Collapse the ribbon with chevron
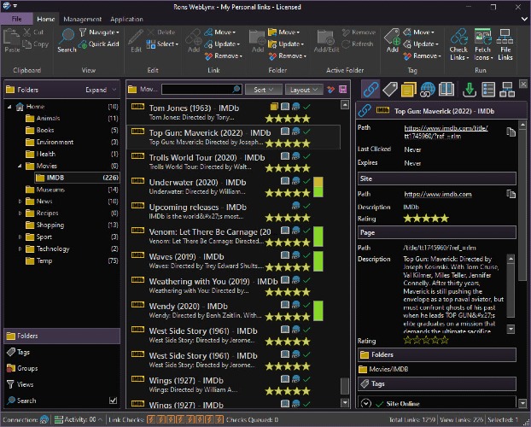Viewport: 531px width, 427px height. point(523,20)
